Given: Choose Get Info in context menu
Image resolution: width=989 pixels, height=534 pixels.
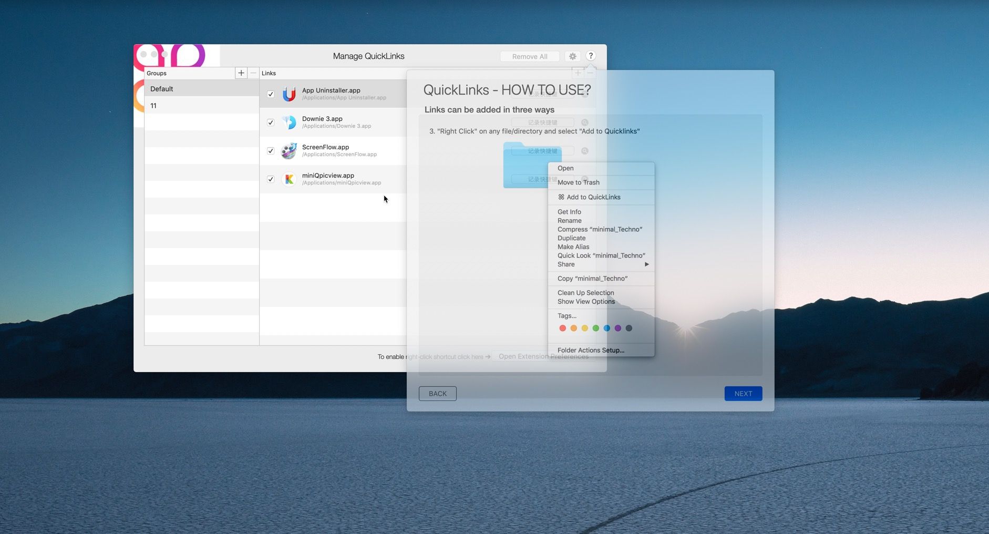Looking at the screenshot, I should [601, 212].
